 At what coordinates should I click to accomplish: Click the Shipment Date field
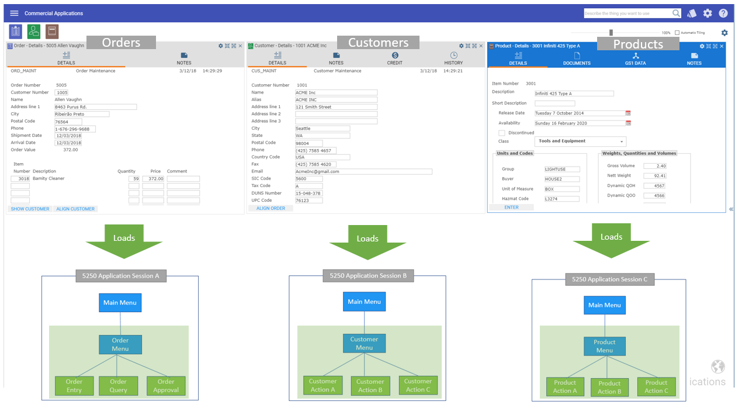click(x=68, y=136)
